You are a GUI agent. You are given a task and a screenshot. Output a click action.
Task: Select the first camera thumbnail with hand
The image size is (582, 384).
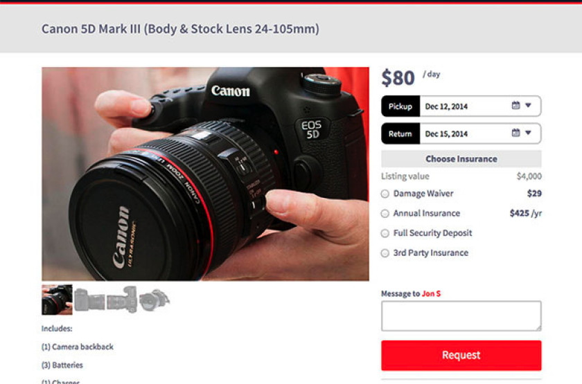(57, 300)
